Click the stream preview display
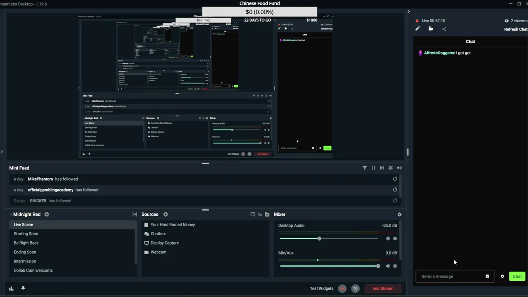Viewport: 528px width, 297px height. point(205,87)
